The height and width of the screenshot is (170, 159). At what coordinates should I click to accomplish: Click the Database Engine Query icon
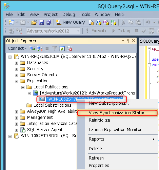click(91, 22)
